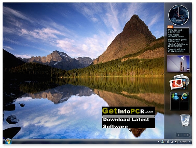Click the orange RSS feed badge
Viewport: 196px width, 148px height.
coord(170,27)
